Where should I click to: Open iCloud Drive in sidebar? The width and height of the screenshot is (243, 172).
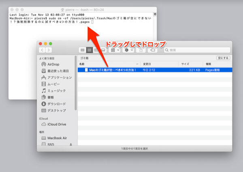point(53,124)
